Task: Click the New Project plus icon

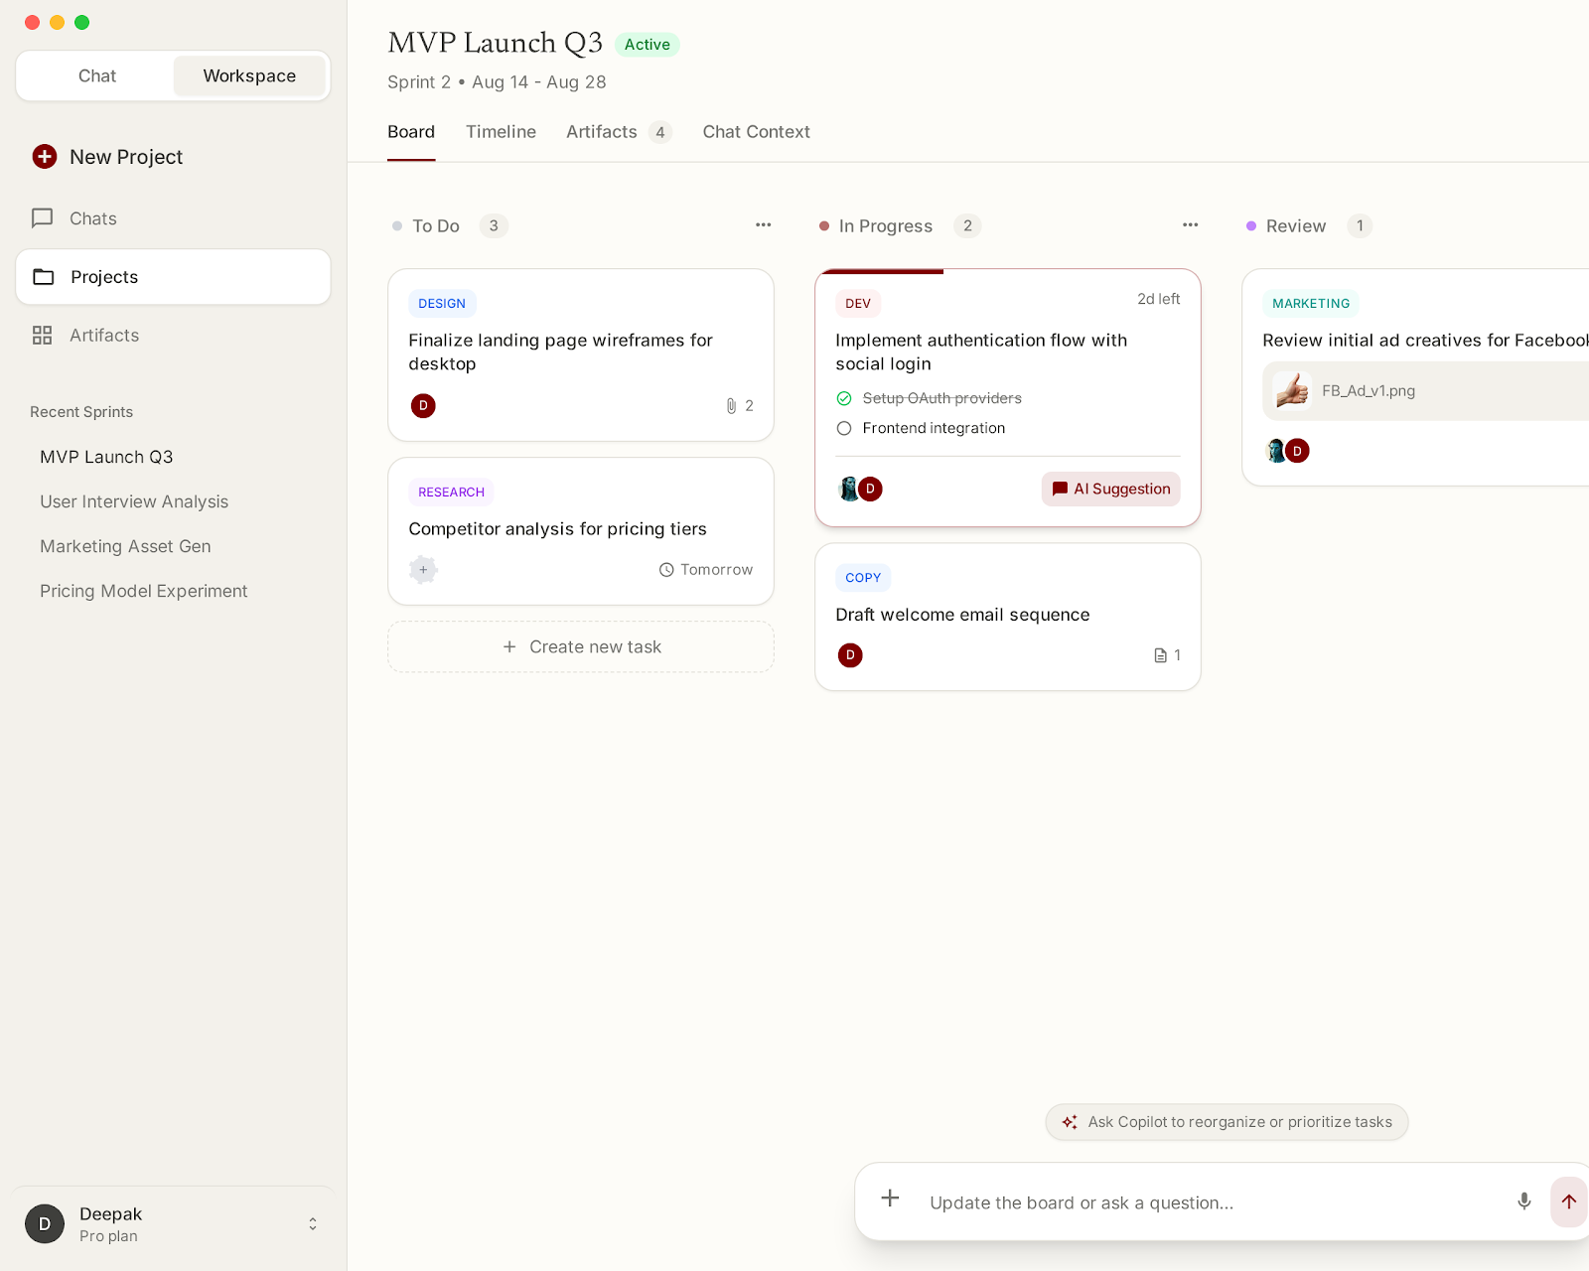Action: [45, 157]
